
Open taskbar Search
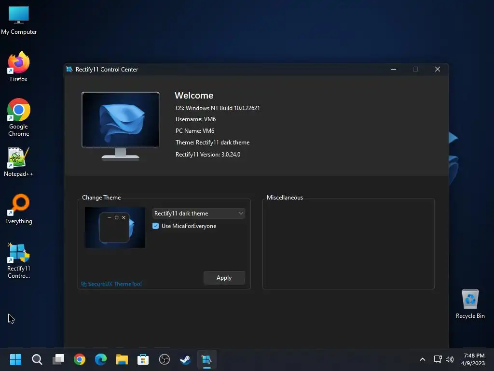(37, 359)
